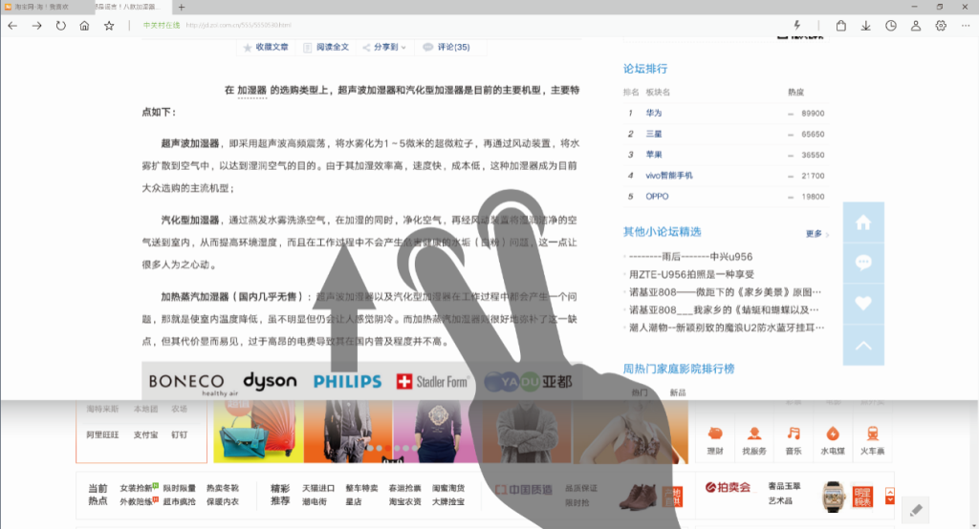Go back to the previous page
Viewport: 979px width, 529px height.
click(x=12, y=26)
